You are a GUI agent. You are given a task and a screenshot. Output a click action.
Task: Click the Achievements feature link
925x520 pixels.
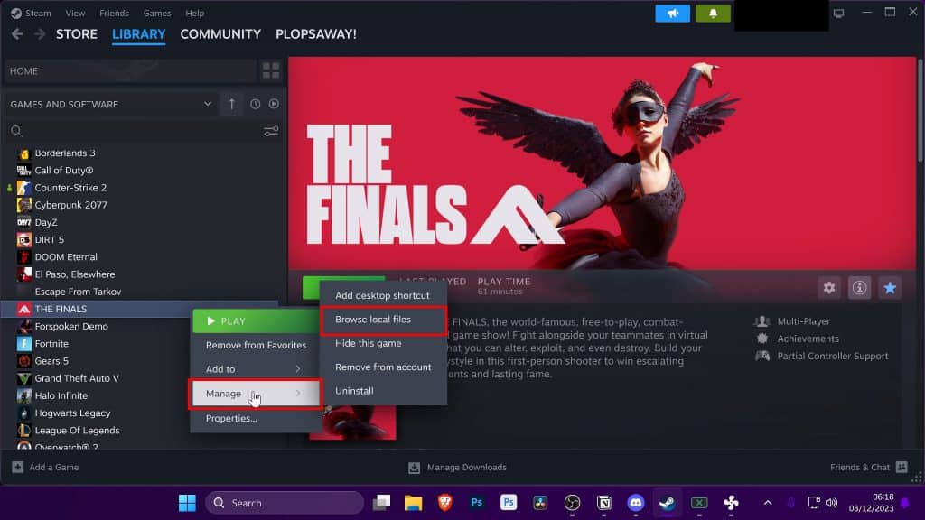coord(808,339)
